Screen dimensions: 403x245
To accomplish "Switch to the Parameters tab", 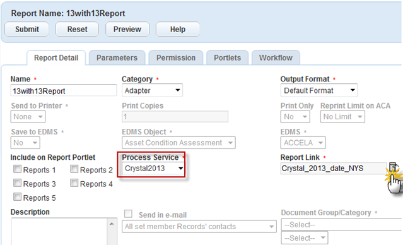I will [x=117, y=57].
